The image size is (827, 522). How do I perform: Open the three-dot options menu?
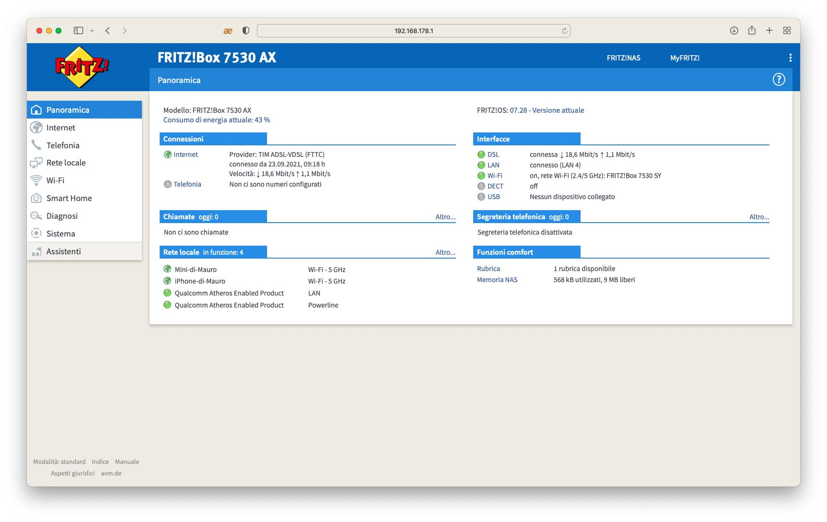790,58
